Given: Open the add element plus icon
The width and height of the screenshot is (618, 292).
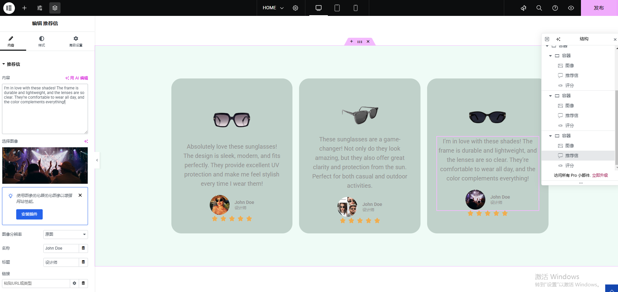Looking at the screenshot, I should (24, 8).
